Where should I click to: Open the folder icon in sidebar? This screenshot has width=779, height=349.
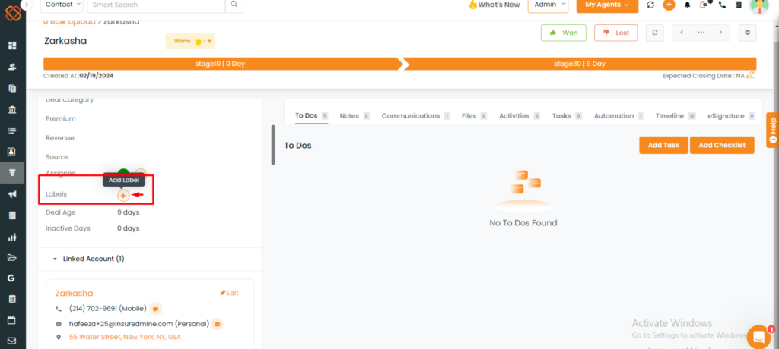point(12,258)
